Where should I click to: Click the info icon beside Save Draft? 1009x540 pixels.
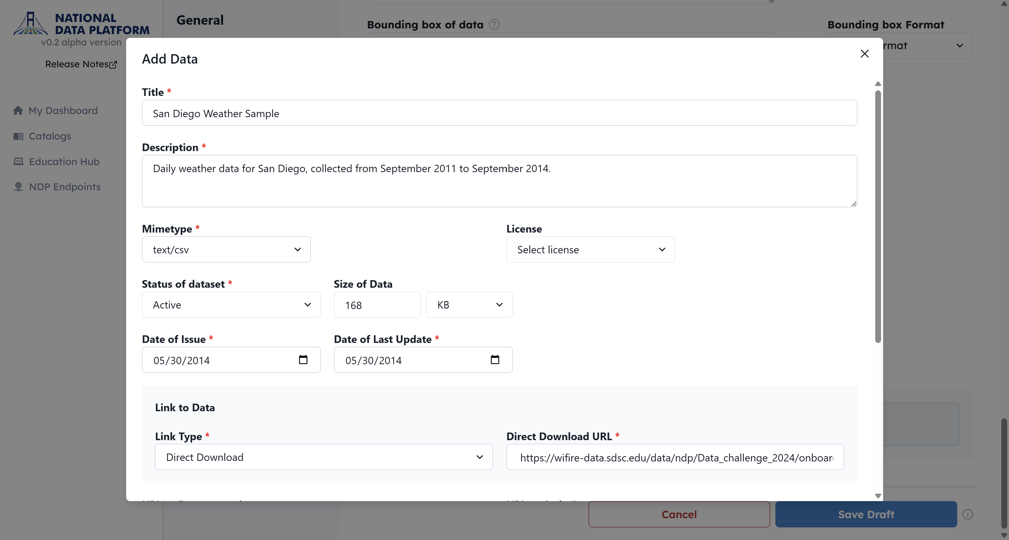pyautogui.click(x=967, y=514)
